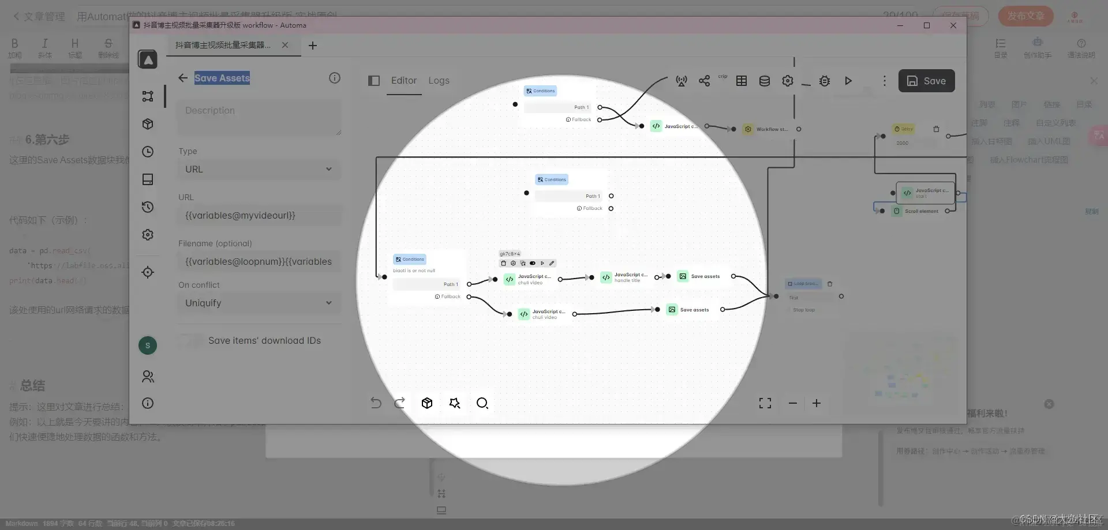
Task: Delete the Delay block via its trash icon
Action: pos(936,129)
